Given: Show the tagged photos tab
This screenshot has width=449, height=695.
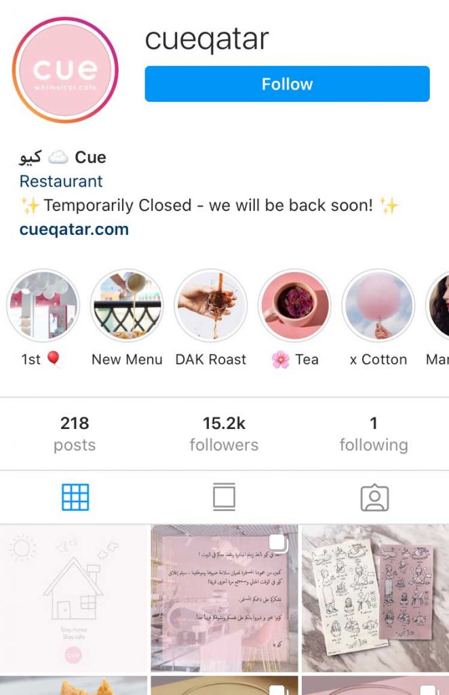Looking at the screenshot, I should [374, 497].
